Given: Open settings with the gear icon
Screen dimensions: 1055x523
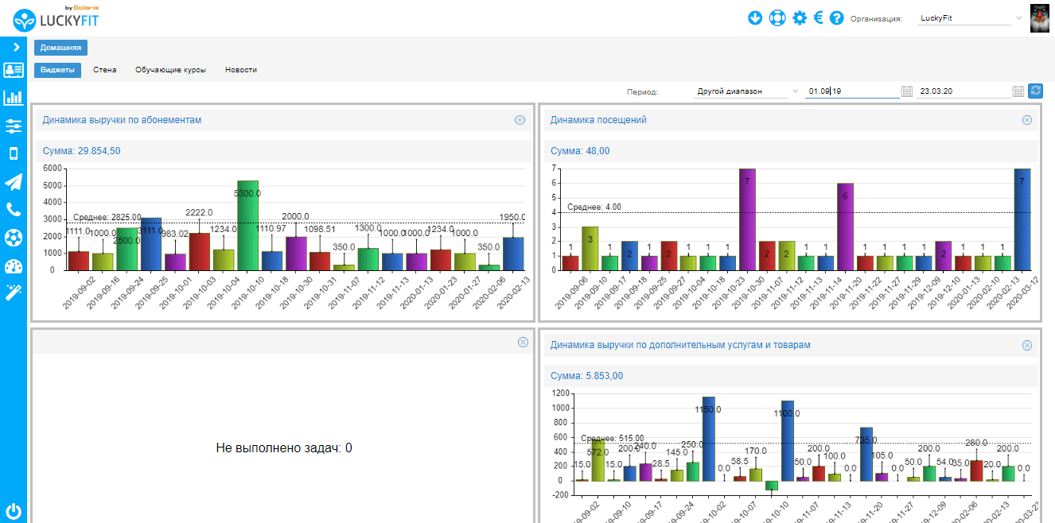Looking at the screenshot, I should point(800,17).
